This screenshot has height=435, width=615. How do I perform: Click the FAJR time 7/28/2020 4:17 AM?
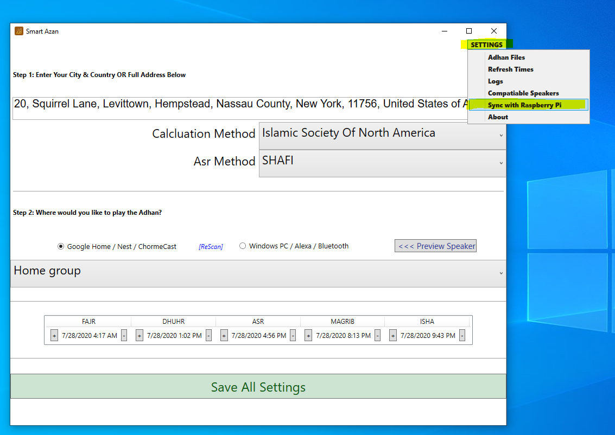coord(90,335)
